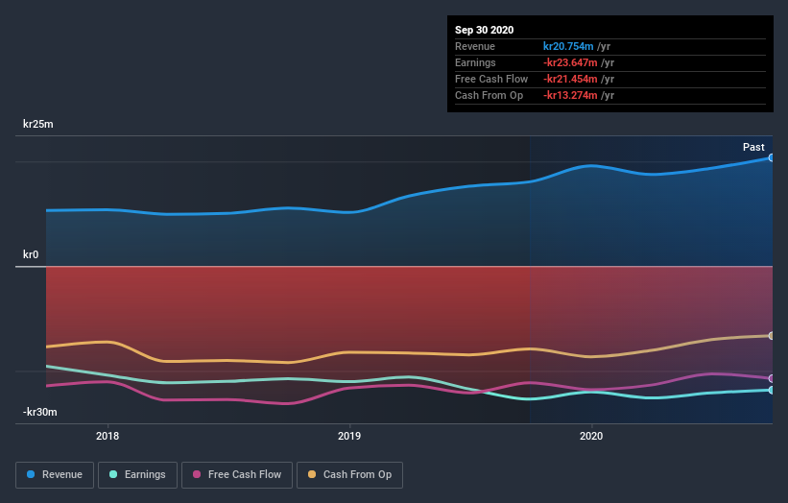Select the 2019 x-axis label
This screenshot has height=503, width=788.
[x=349, y=436]
